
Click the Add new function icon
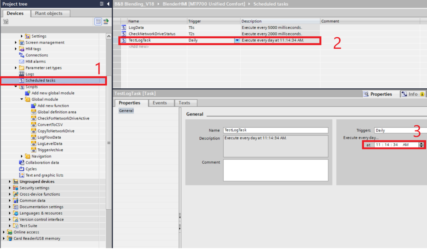(x=33, y=105)
